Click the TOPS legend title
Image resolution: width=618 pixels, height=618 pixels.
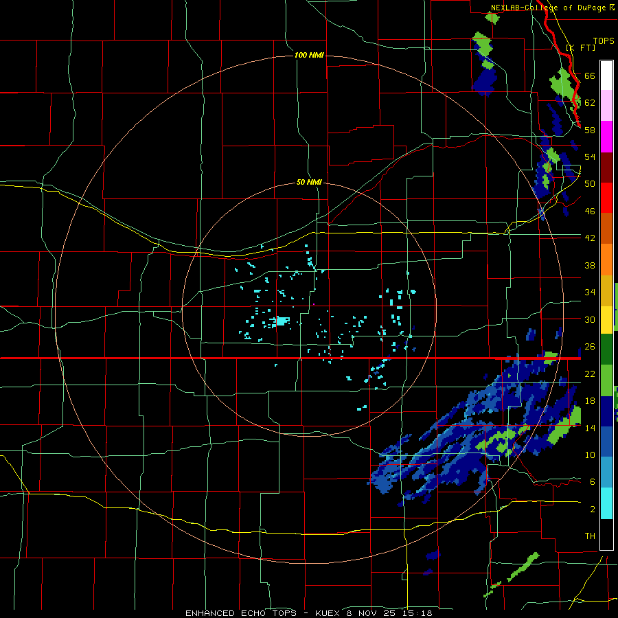[x=604, y=41]
